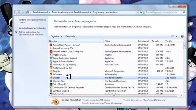Viewport: 196px width, 110px height.
Task: Expand arrow after Todos los elementos
Action: [91, 12]
